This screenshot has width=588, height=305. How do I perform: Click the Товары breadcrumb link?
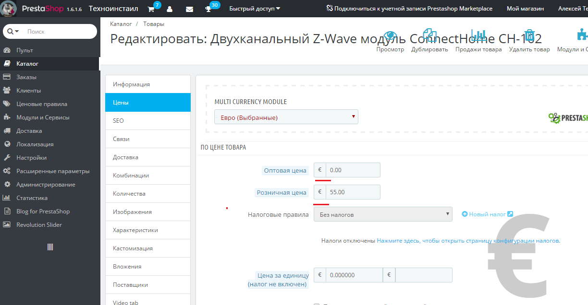(x=153, y=23)
